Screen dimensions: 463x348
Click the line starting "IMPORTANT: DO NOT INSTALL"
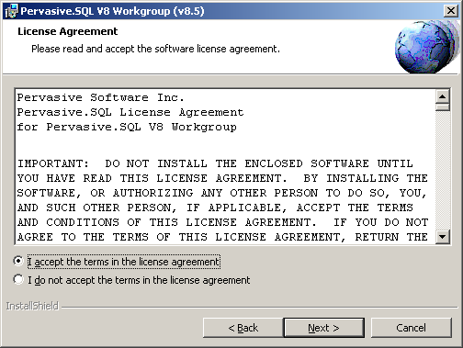[x=215, y=163]
